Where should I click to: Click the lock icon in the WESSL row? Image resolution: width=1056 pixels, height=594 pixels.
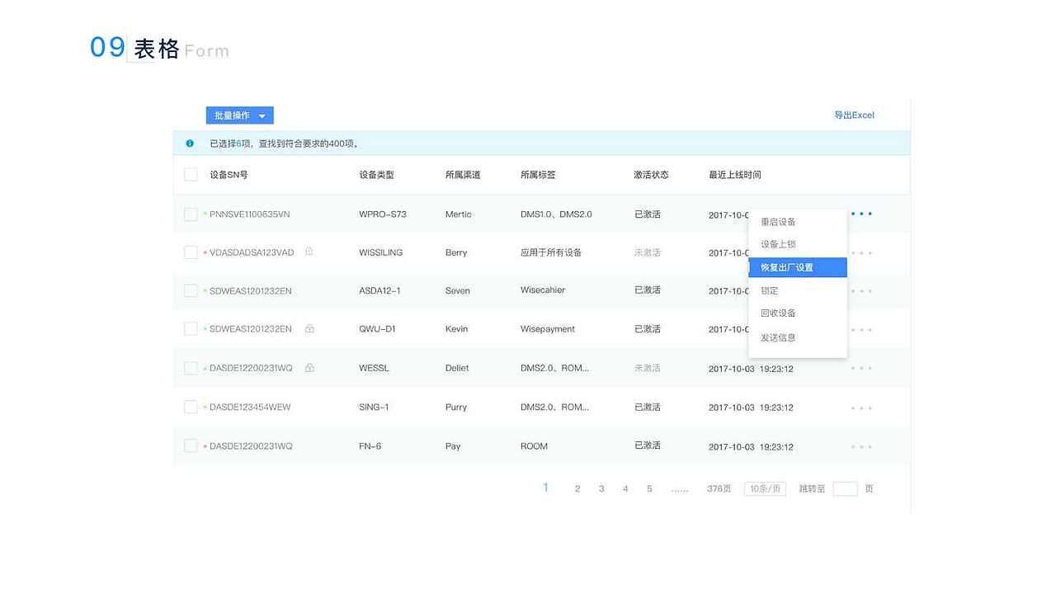tap(309, 367)
